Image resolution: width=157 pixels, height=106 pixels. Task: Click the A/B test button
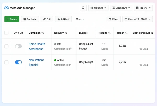tap(63, 19)
